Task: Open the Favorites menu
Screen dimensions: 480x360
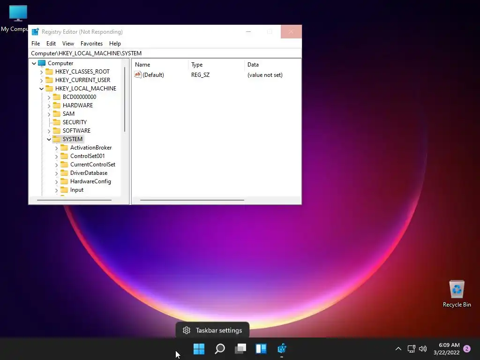Action: pyautogui.click(x=91, y=44)
